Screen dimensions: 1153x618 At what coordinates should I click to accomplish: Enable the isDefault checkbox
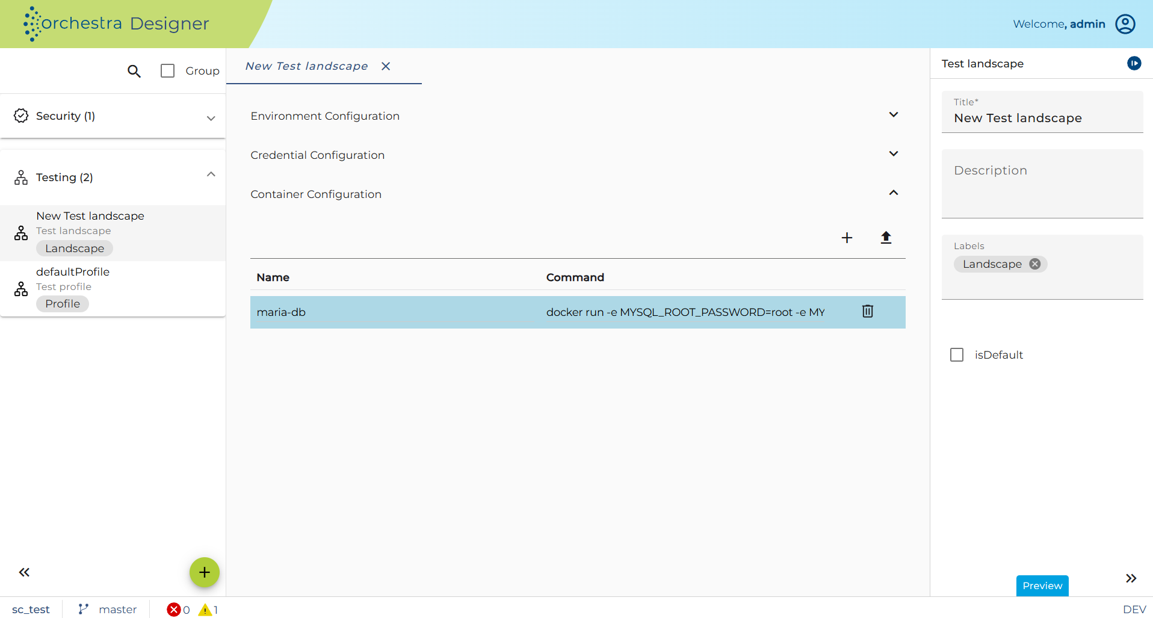[957, 355]
